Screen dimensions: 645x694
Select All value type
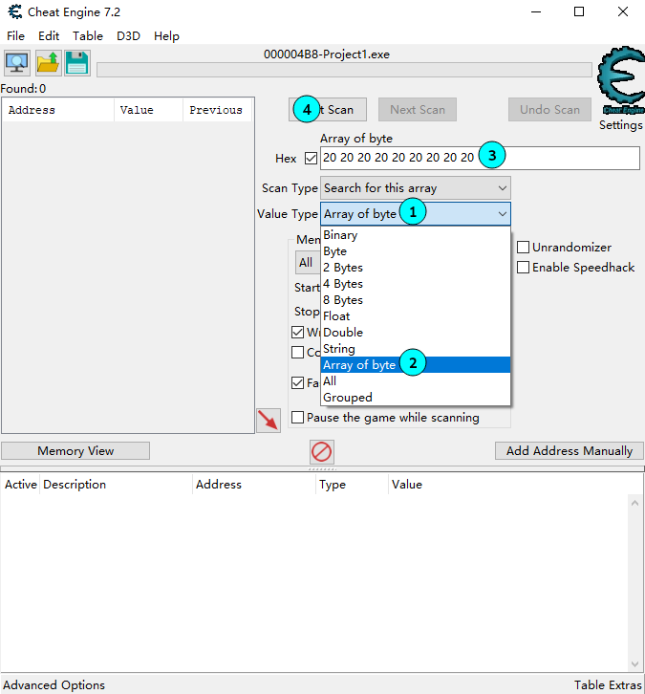click(416, 381)
